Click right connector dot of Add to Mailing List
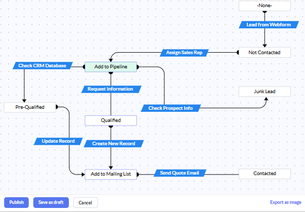This screenshot has width=305, height=212. [x=138, y=175]
